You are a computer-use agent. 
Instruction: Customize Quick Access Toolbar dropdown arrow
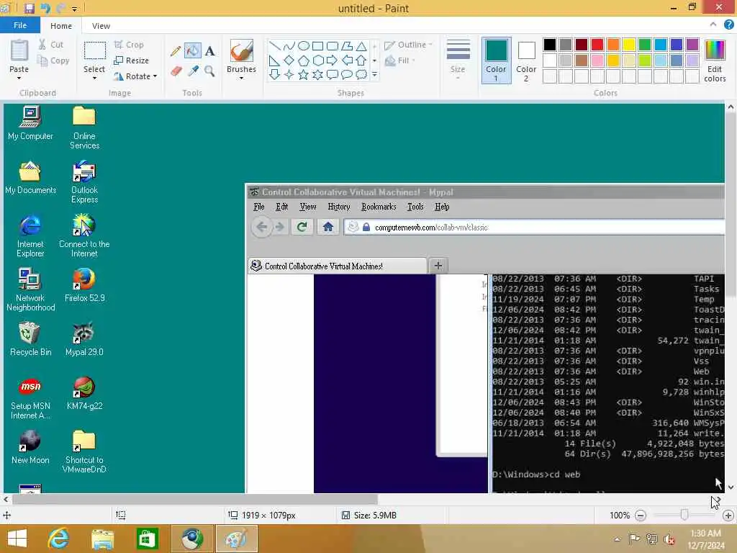click(74, 9)
